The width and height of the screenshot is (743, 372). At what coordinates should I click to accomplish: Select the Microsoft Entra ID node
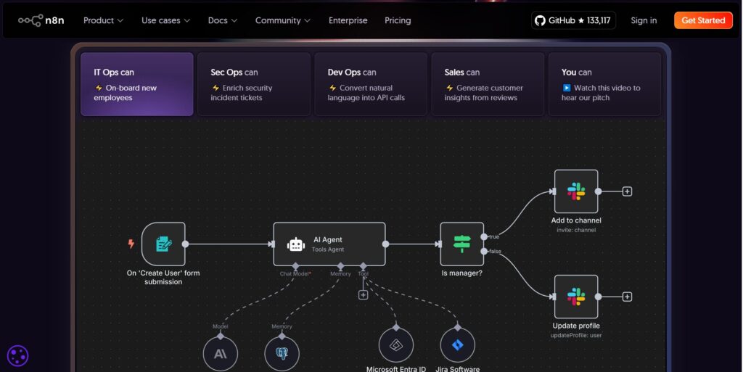[x=396, y=345]
